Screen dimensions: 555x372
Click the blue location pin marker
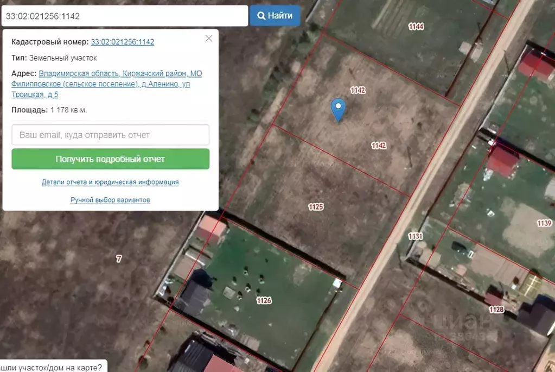coord(338,109)
